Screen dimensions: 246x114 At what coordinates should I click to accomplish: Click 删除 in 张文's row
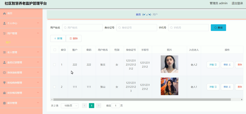pos(239,64)
